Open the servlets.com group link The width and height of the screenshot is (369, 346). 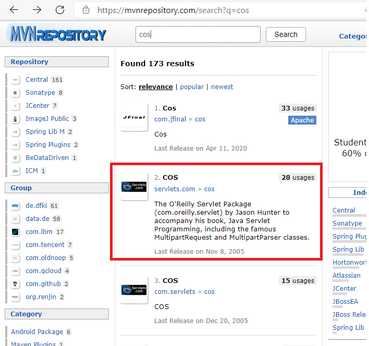pos(175,189)
